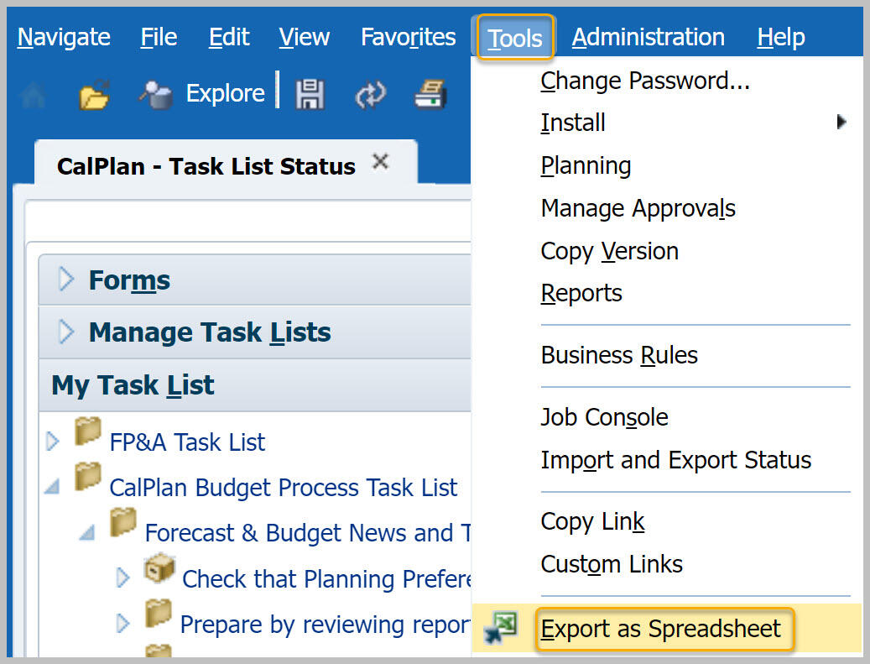
Task: Click CalPlan Budget Process Task List folder icon
Action: [87, 476]
